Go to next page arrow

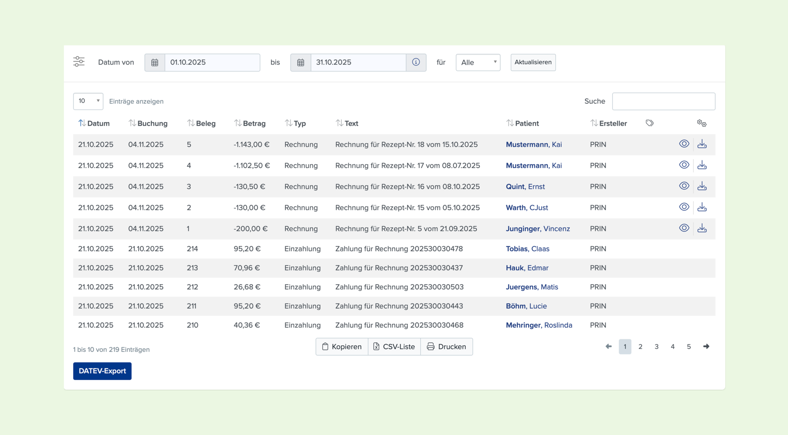click(x=706, y=346)
